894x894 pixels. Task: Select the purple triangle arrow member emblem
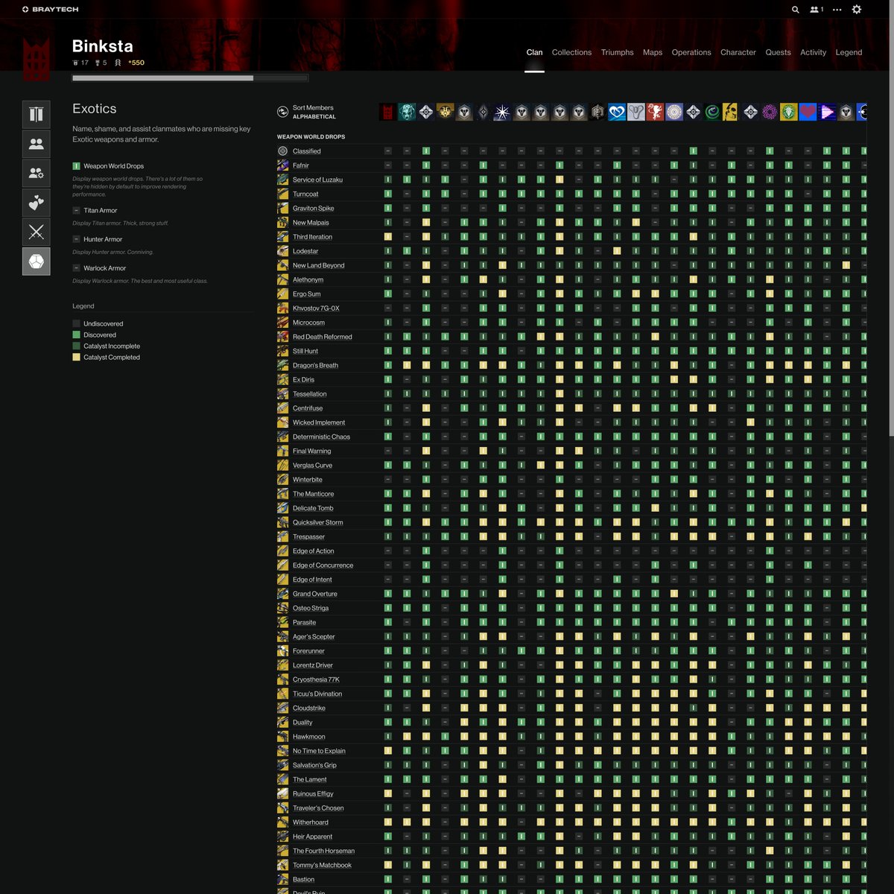827,112
